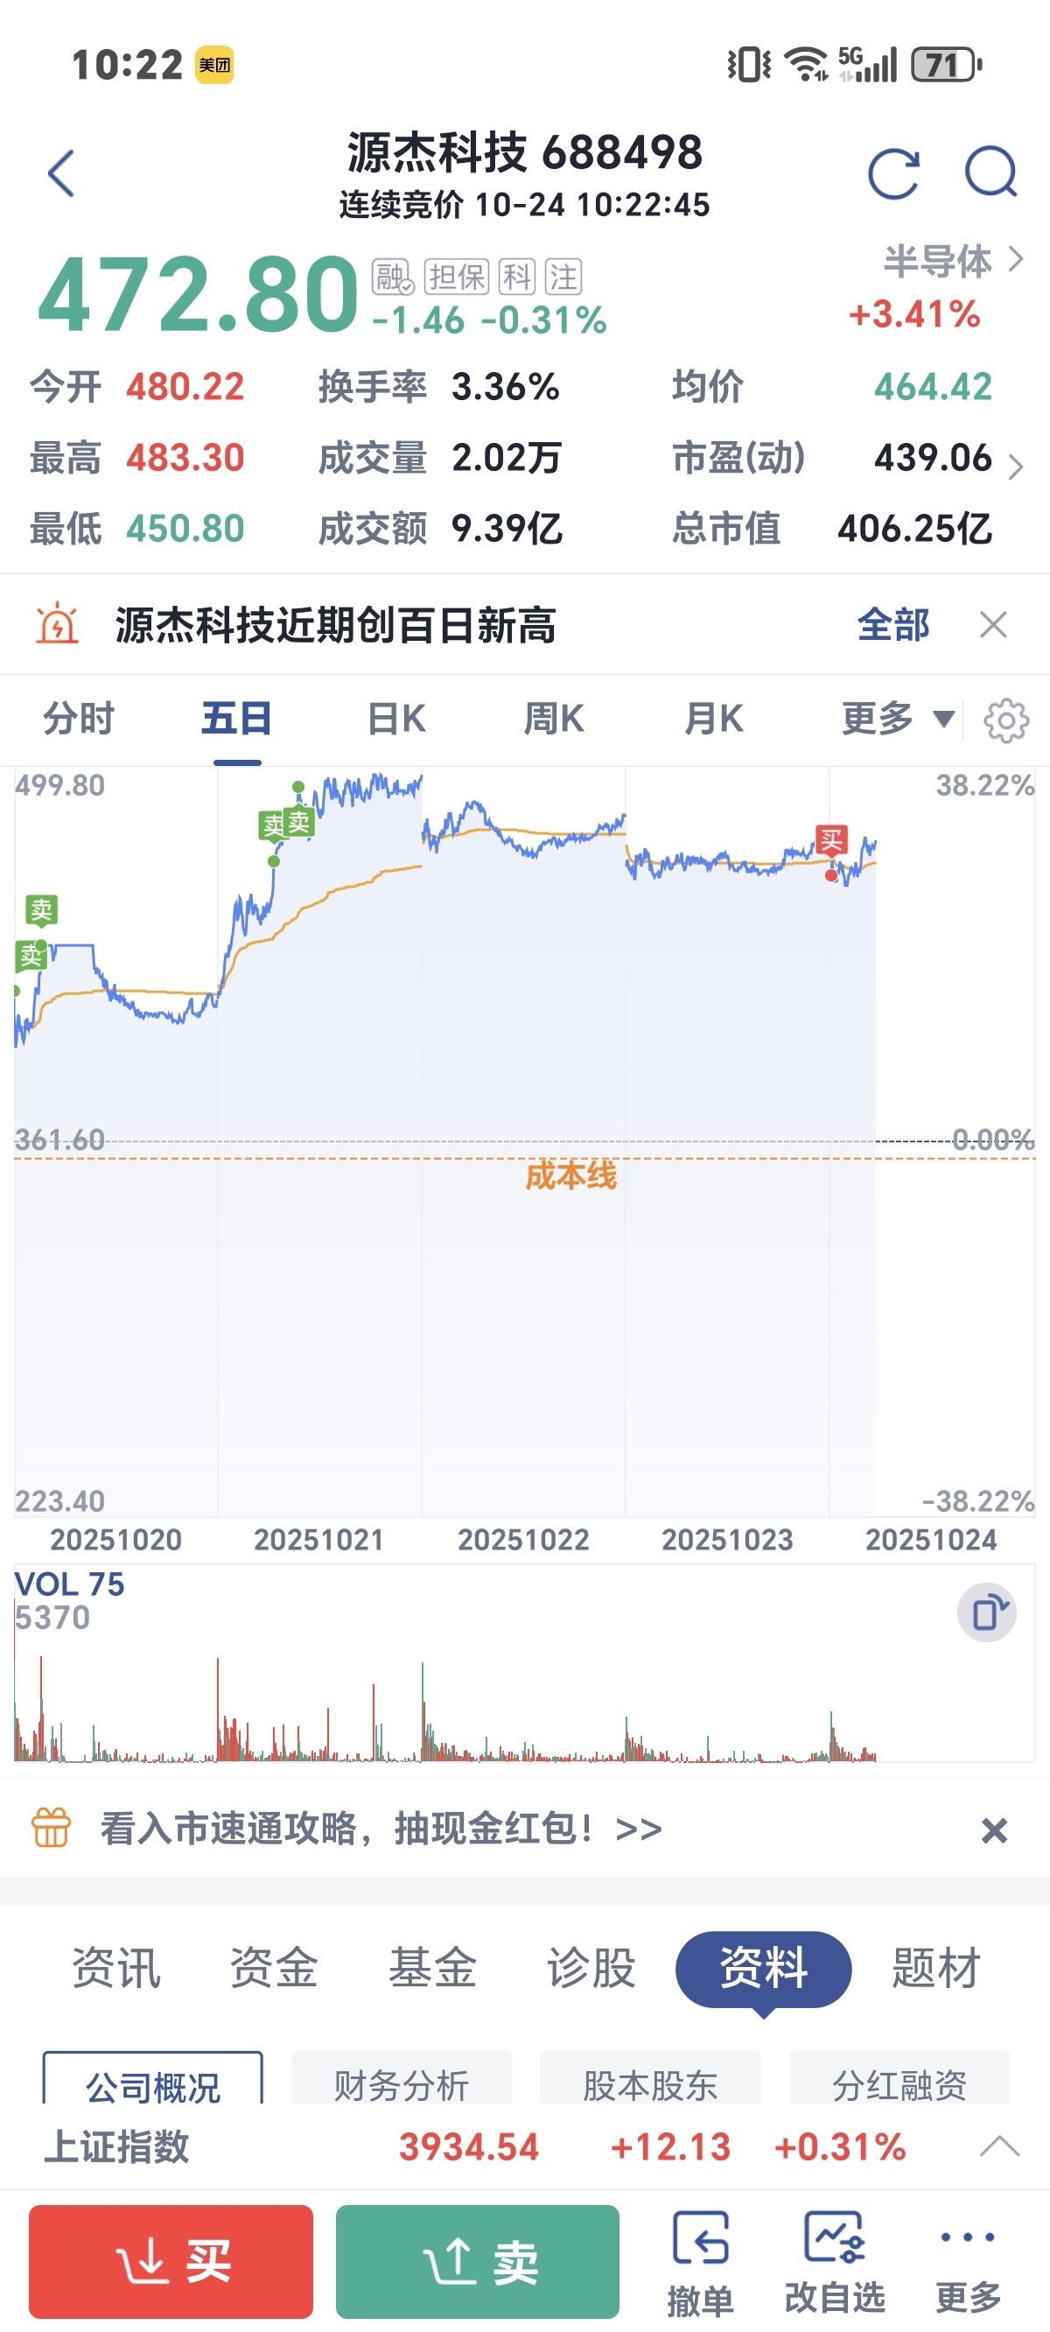This screenshot has width=1050, height=2332.
Task: View 全部 alerts link
Action: pyautogui.click(x=893, y=625)
